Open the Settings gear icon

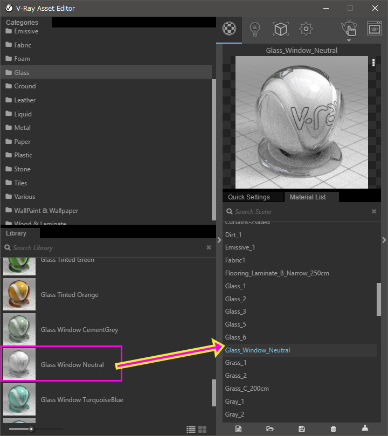306,29
